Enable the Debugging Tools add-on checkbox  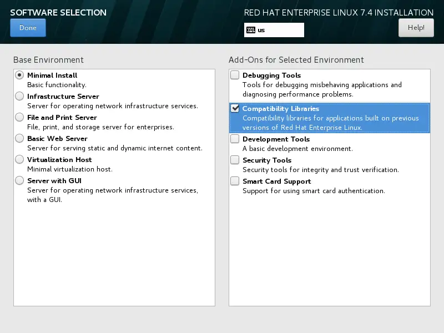235,75
